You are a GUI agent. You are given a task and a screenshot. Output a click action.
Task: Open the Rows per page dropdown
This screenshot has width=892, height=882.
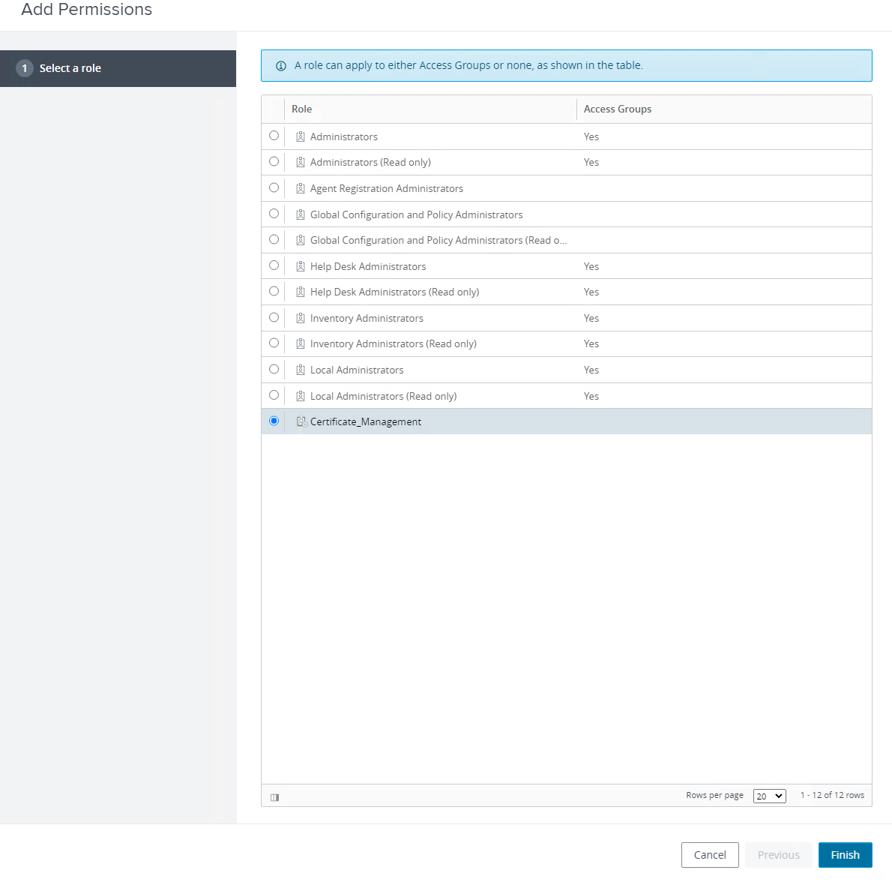coord(769,796)
